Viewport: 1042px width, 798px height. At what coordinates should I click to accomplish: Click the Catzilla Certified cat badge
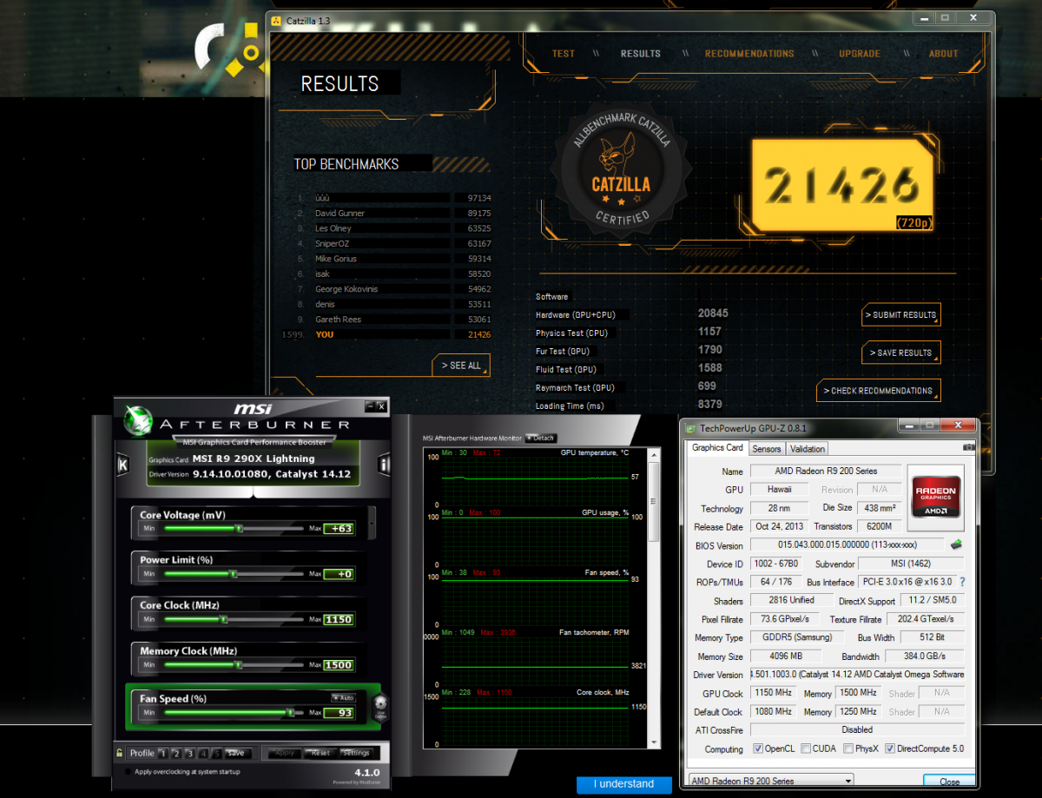tap(621, 168)
